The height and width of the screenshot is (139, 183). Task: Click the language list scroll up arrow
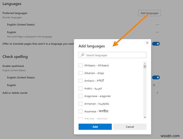tap(145, 63)
